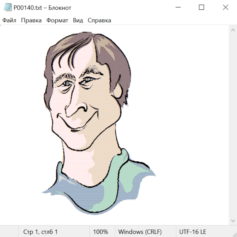The image size is (237, 237).
Task: Click the 100% zoom indicator
Action: tap(101, 232)
